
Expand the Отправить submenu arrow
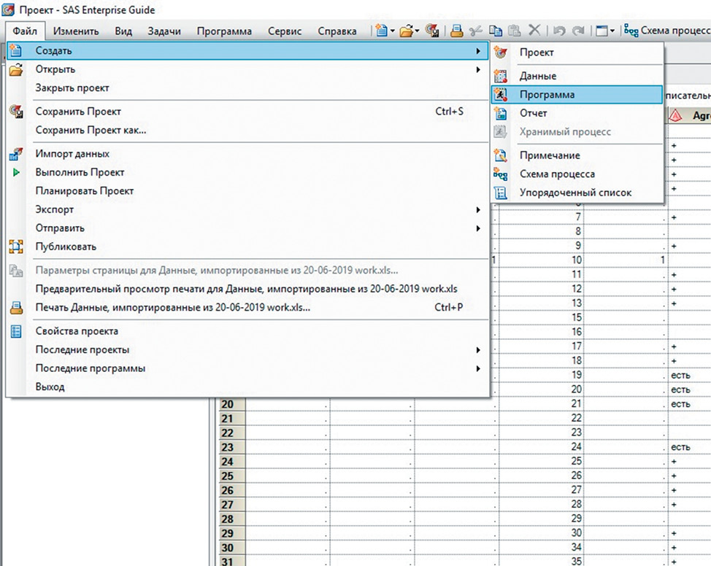point(478,228)
